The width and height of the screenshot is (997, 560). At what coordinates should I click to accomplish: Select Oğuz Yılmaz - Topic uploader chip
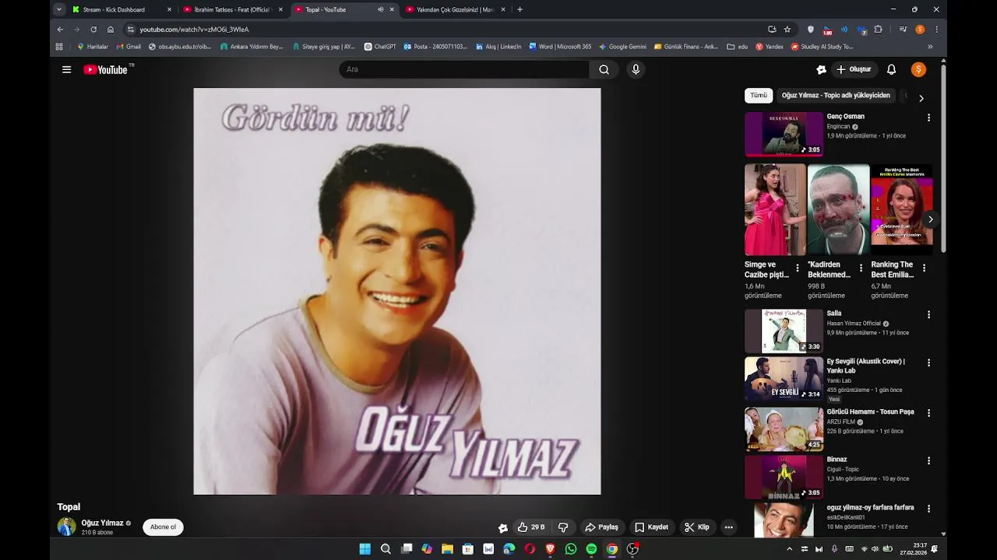tap(836, 96)
